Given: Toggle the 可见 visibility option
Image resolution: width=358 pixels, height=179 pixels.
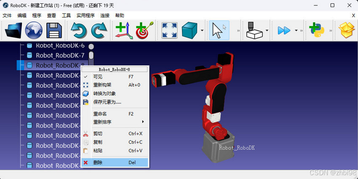Looking at the screenshot, I should pos(115,77).
